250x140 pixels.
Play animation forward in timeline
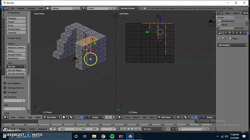tap(132, 129)
